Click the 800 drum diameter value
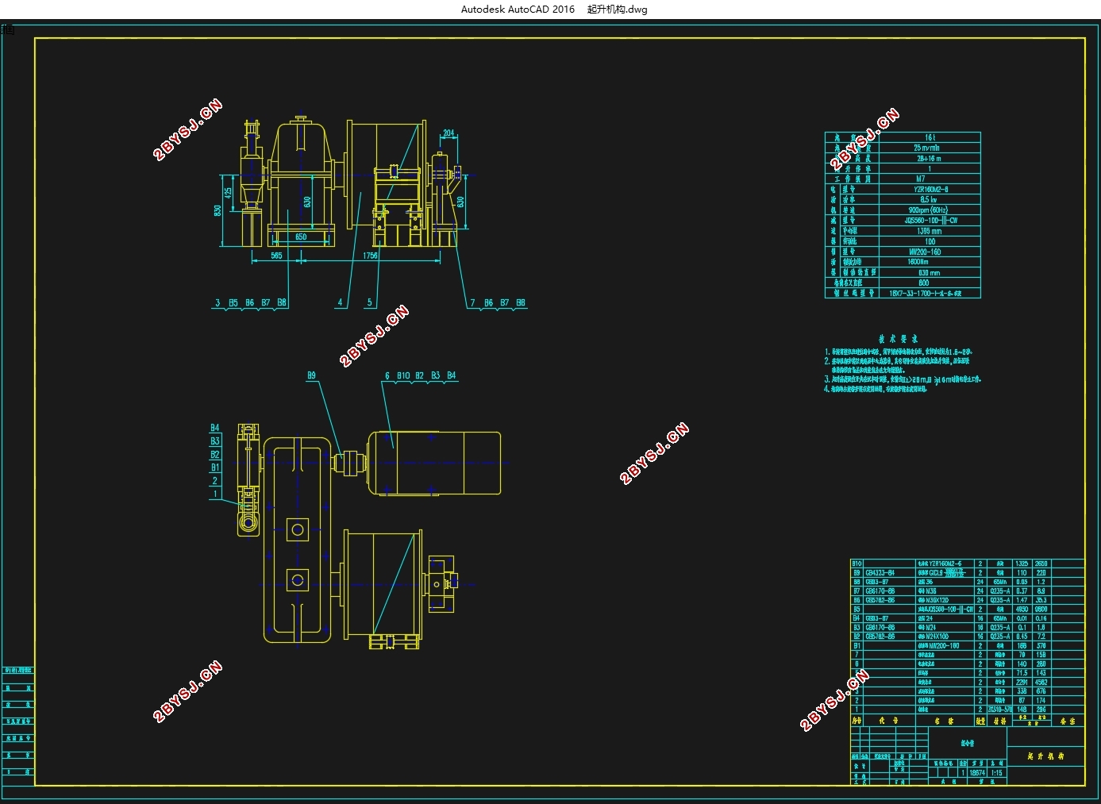1101x804 pixels. tap(924, 283)
